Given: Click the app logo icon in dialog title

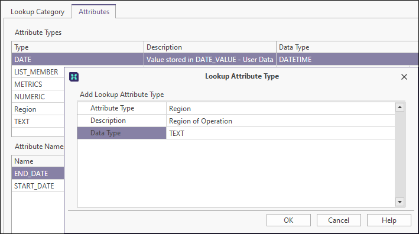Looking at the screenshot, I should (x=74, y=77).
